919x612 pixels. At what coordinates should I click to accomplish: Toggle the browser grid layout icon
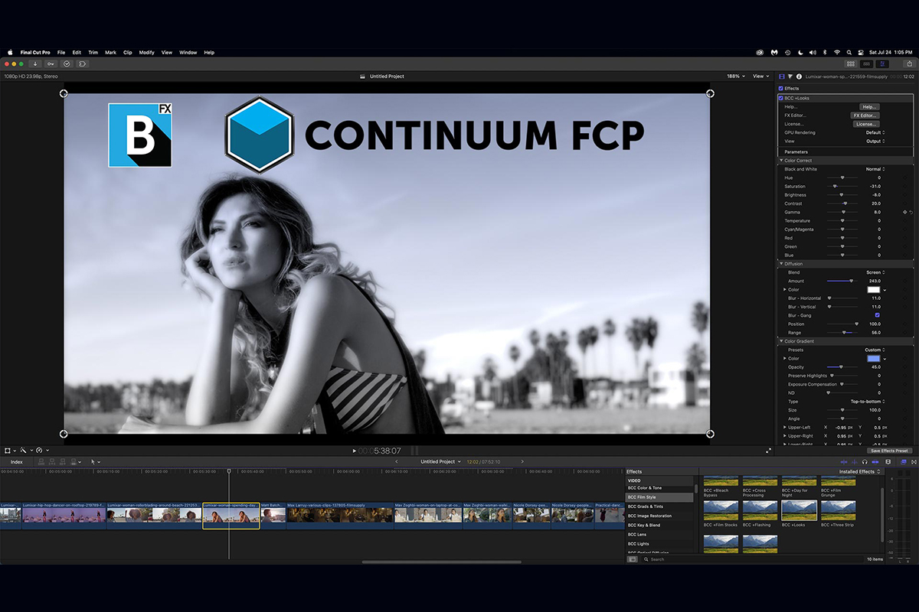tap(850, 63)
